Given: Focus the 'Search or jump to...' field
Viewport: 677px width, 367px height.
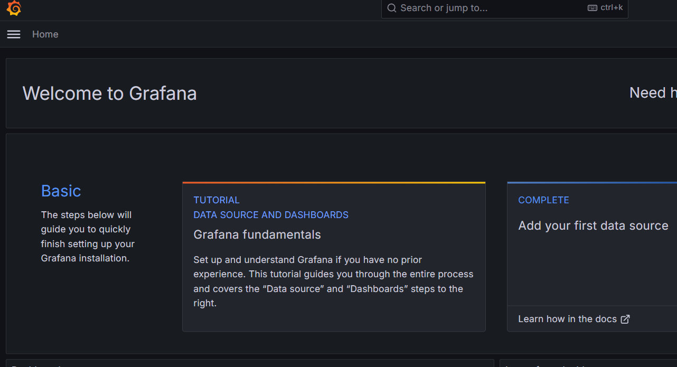Looking at the screenshot, I should (x=504, y=8).
